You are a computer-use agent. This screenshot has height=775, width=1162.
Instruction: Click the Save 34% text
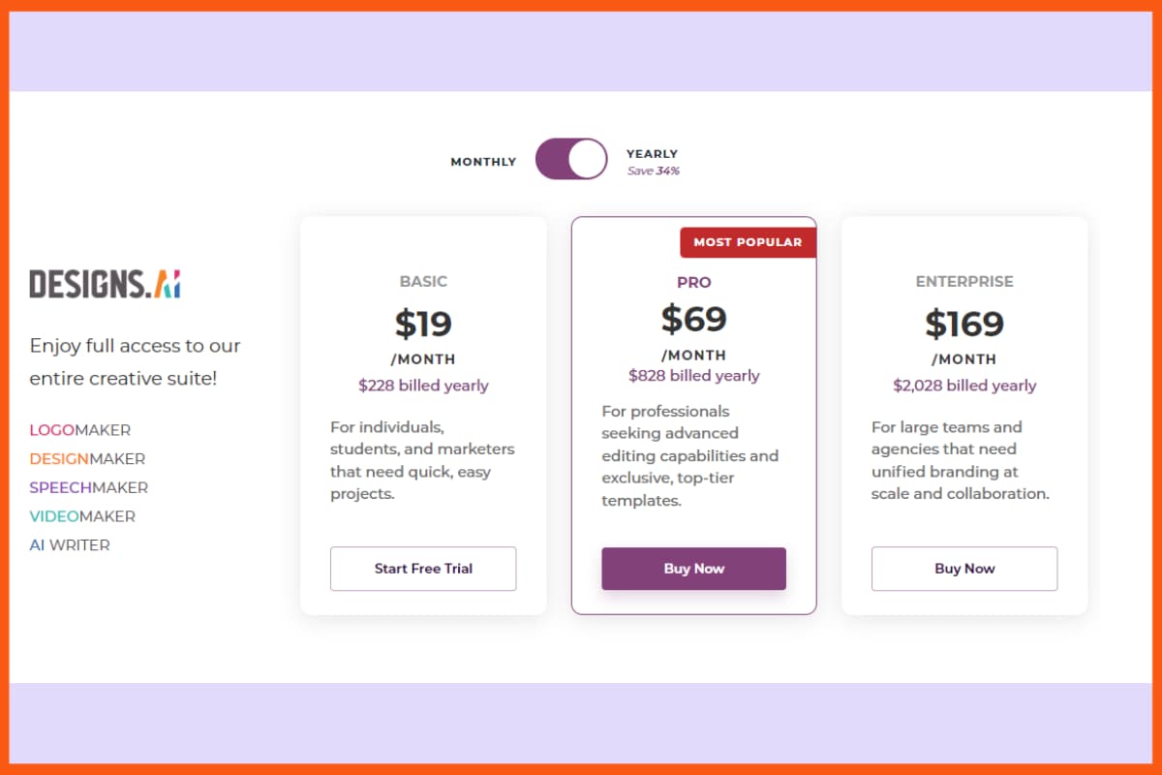653,170
